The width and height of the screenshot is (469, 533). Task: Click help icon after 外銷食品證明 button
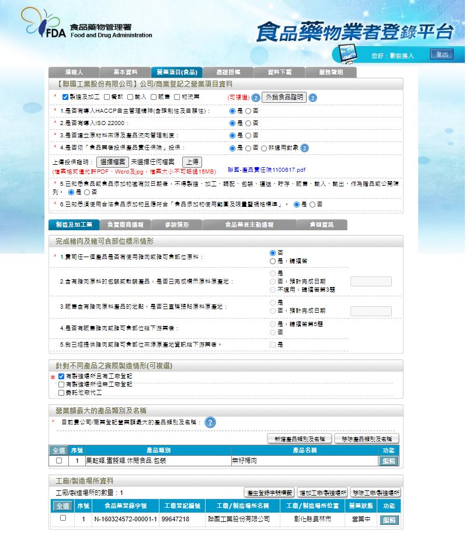coord(312,98)
